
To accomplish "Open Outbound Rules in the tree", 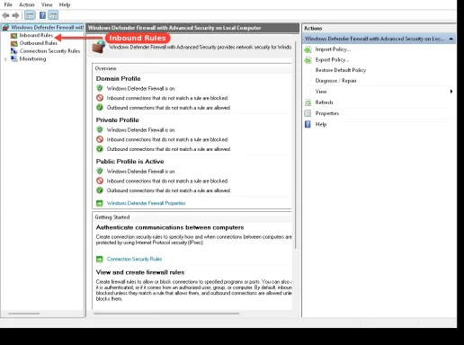I will (38, 43).
